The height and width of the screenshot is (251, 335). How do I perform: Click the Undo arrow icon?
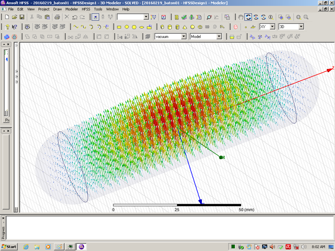pos(75,17)
